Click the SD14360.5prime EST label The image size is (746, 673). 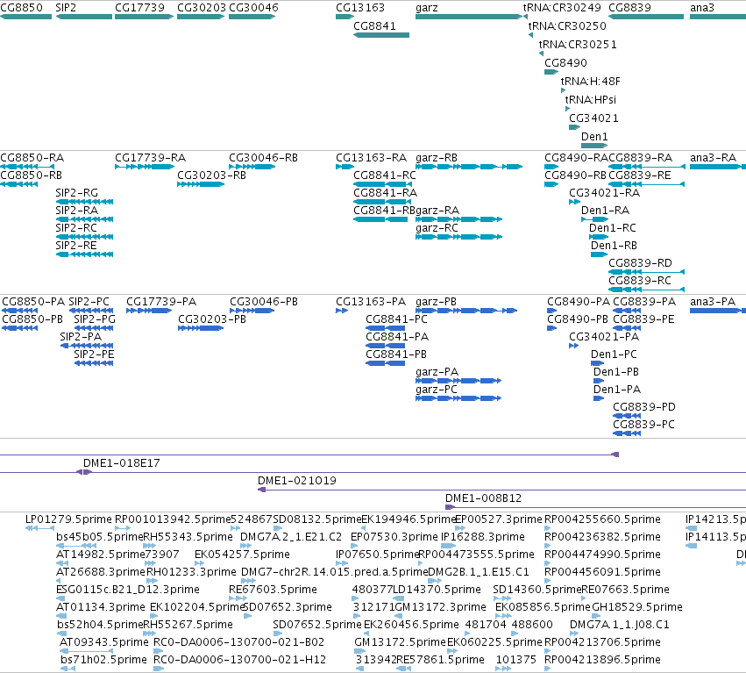[537, 590]
